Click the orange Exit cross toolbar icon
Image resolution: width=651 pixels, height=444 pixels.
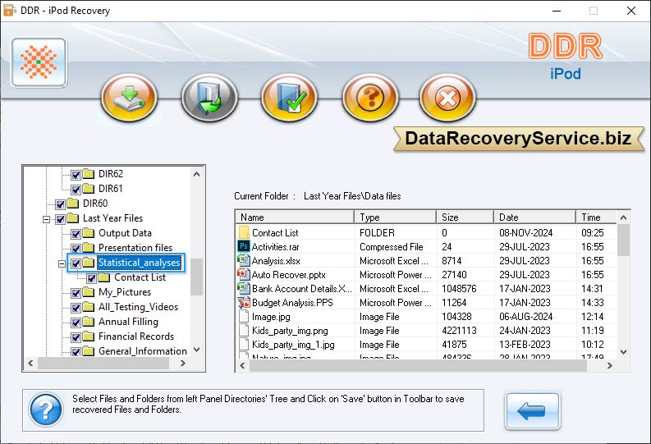coord(447,98)
